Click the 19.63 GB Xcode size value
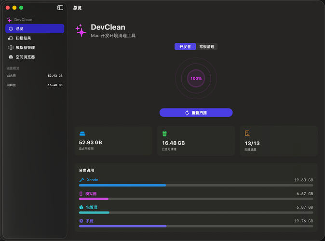 click(x=303, y=180)
